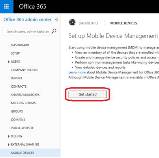Click the Get started button
Viewport: 159px width, 158px height.
coord(88,94)
